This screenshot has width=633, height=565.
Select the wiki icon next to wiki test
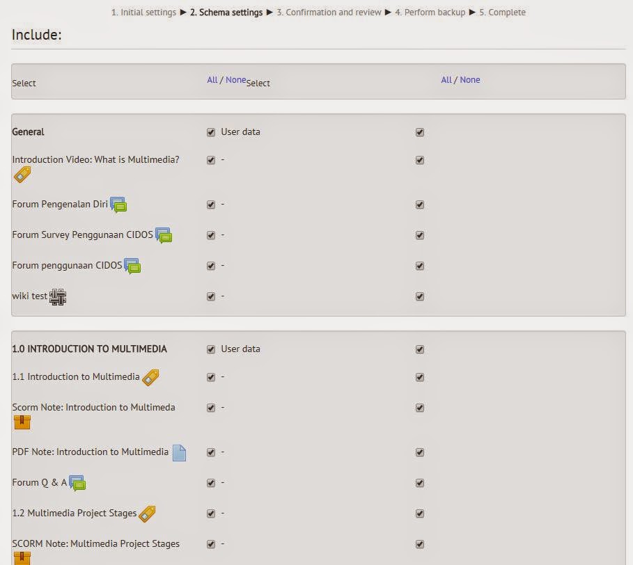coord(58,297)
